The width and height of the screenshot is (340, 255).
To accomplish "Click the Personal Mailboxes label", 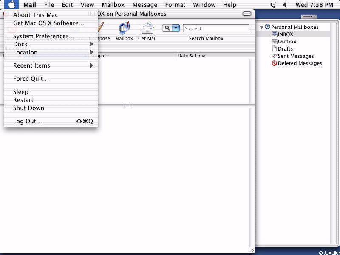I will 295,27.
